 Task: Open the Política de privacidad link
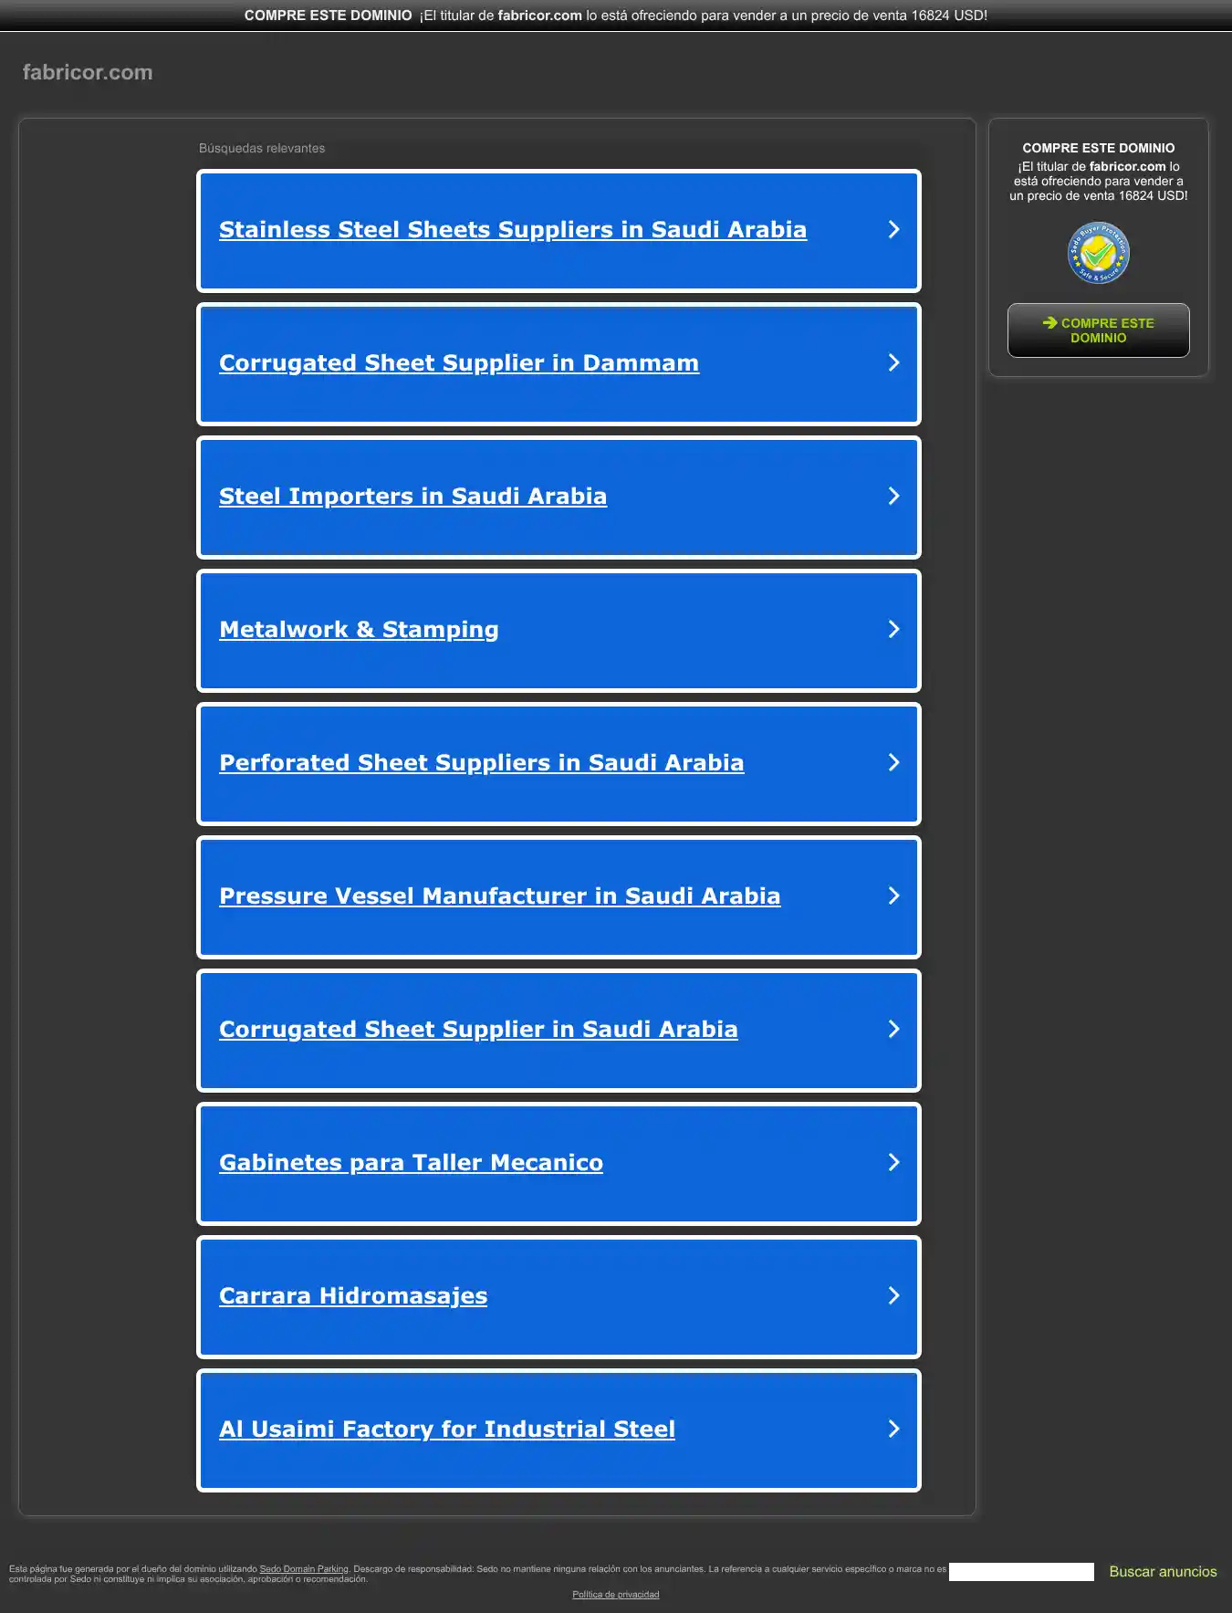615,1595
